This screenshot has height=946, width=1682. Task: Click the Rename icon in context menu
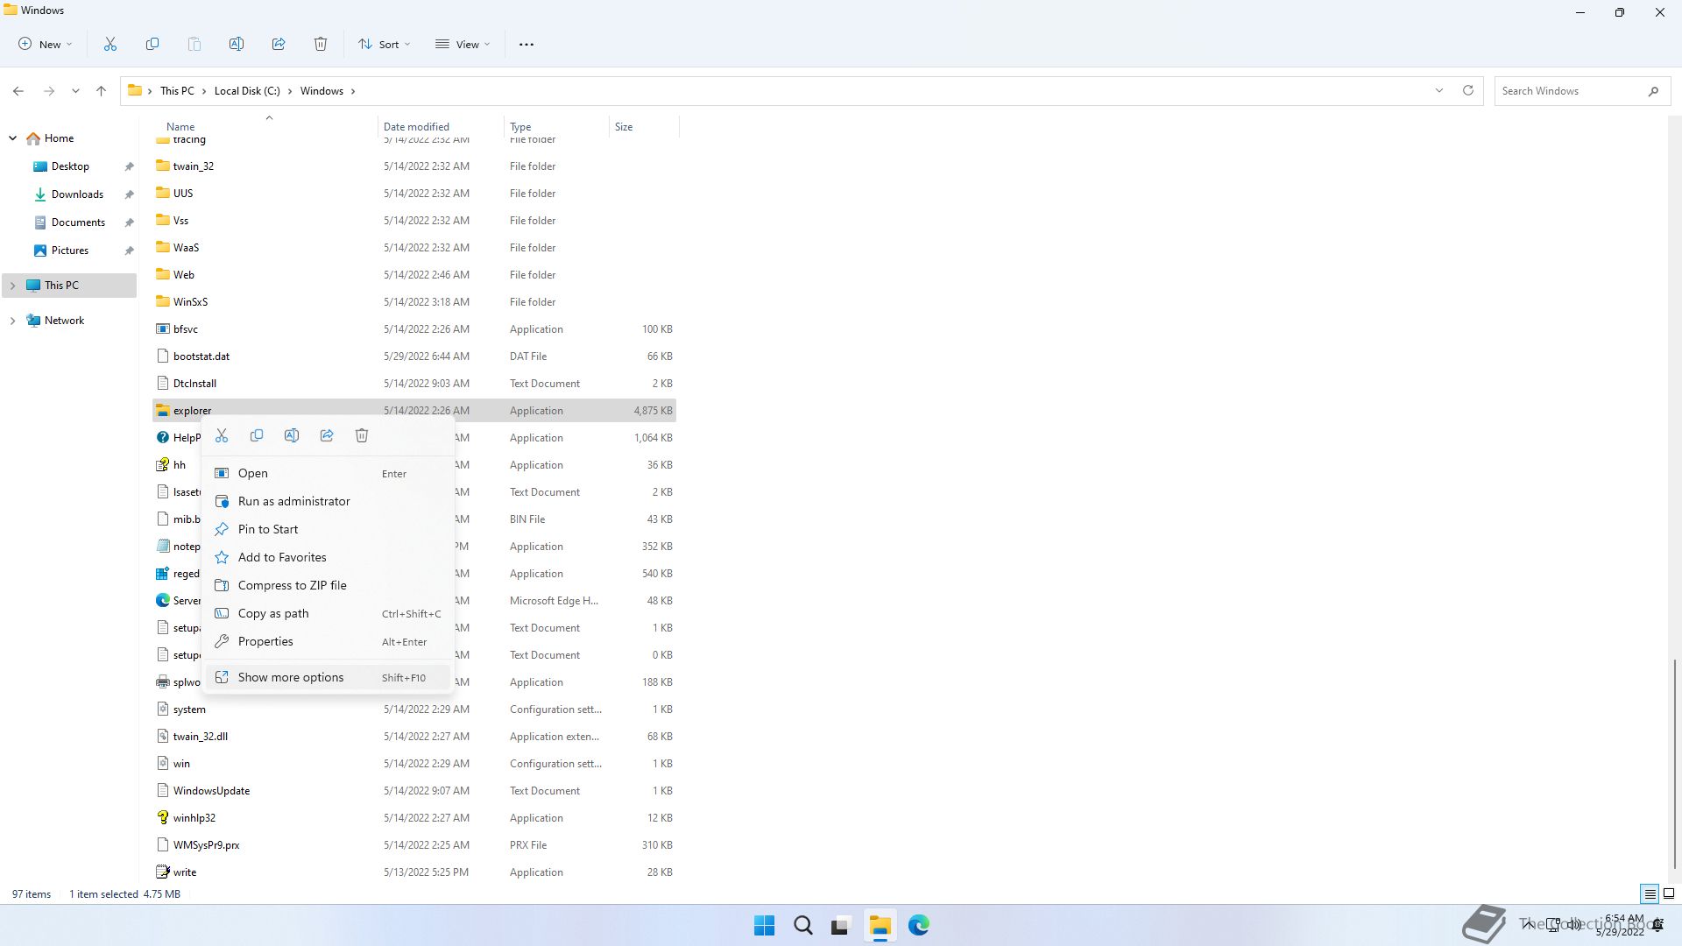[292, 435]
